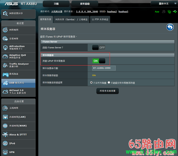Open AiCloud 2.0 menu item

click(18, 92)
